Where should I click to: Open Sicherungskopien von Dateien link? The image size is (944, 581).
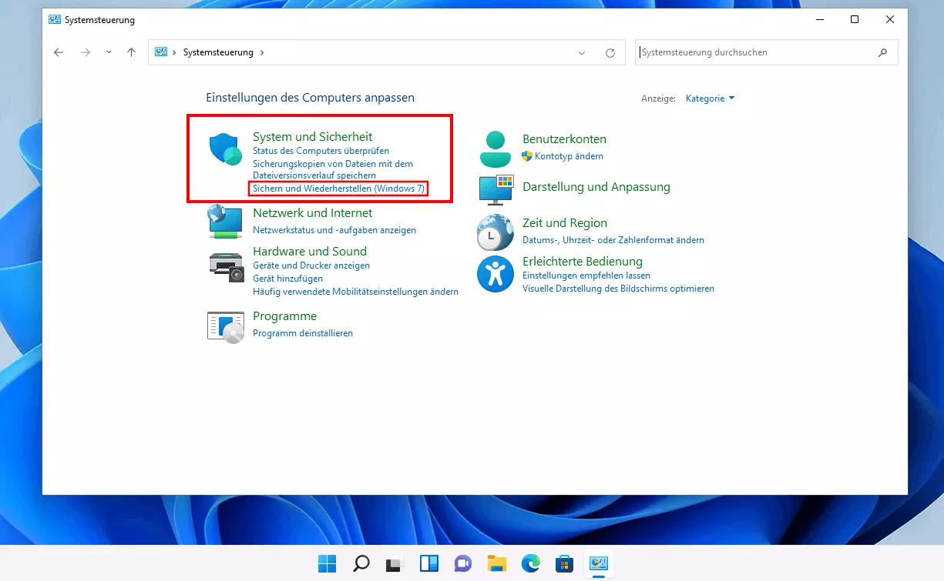333,169
